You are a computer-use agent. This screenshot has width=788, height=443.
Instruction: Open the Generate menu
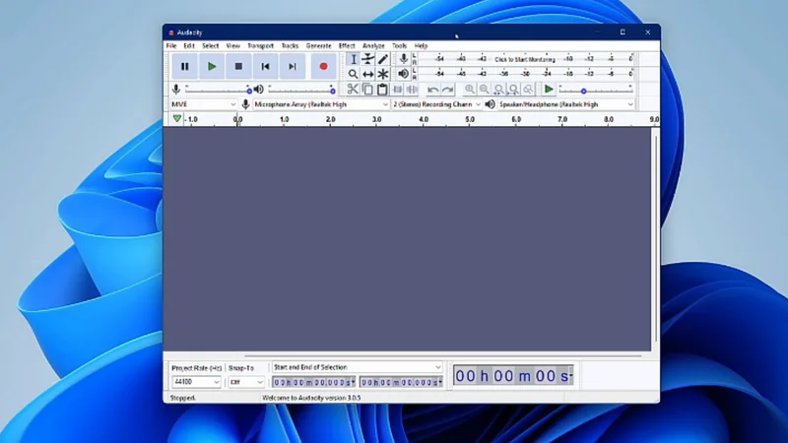[318, 45]
